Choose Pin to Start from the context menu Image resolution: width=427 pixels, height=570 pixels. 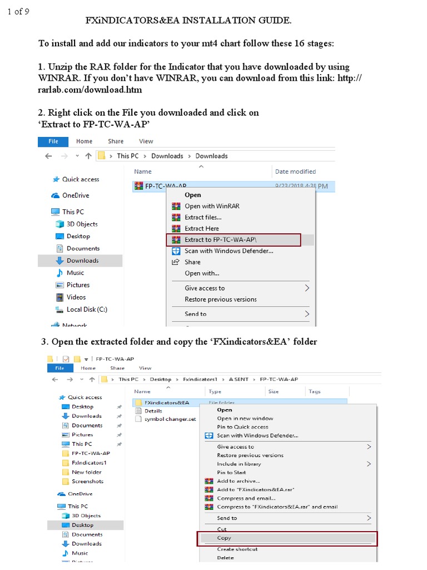(231, 473)
